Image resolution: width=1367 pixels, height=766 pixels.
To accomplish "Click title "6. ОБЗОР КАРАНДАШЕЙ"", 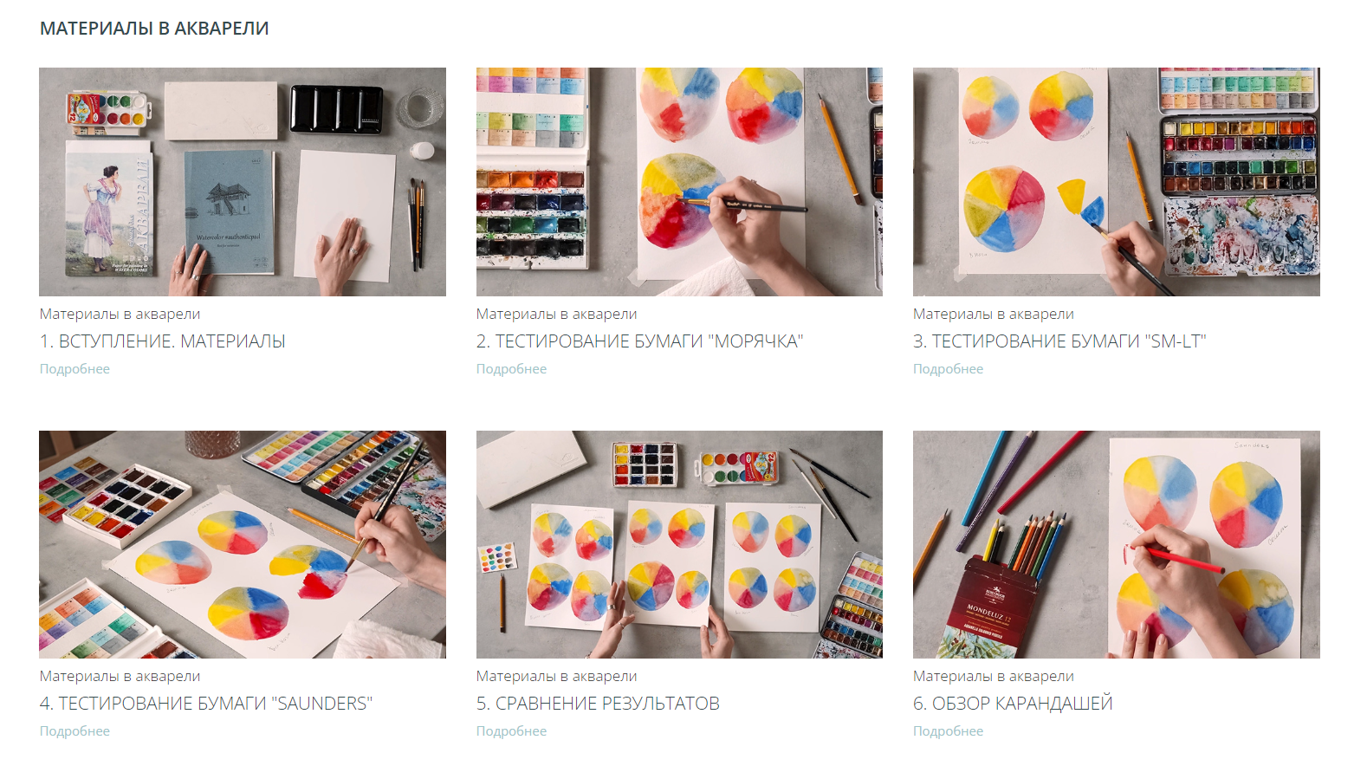I will click(x=1013, y=704).
